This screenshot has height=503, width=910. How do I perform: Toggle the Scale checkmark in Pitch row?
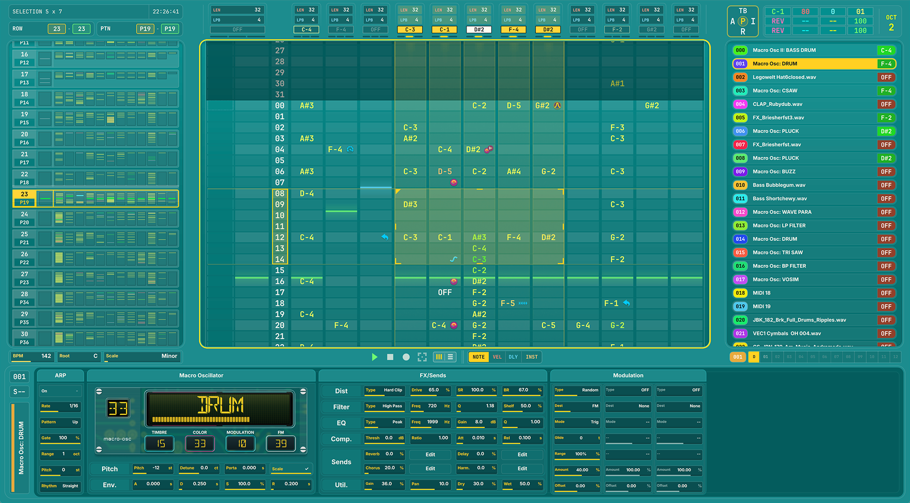290,469
